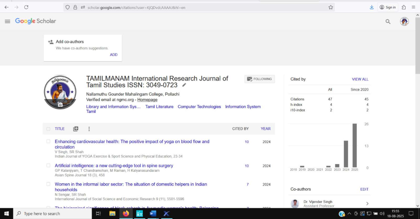The width and height of the screenshot is (420, 219).
Task: Sort articles by TITLE header
Action: [60, 129]
